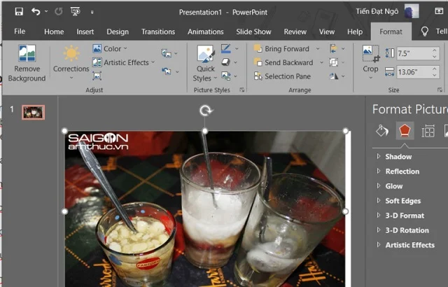Select the Effects pentagon icon
This screenshot has width=448, height=287.
pyautogui.click(x=405, y=130)
